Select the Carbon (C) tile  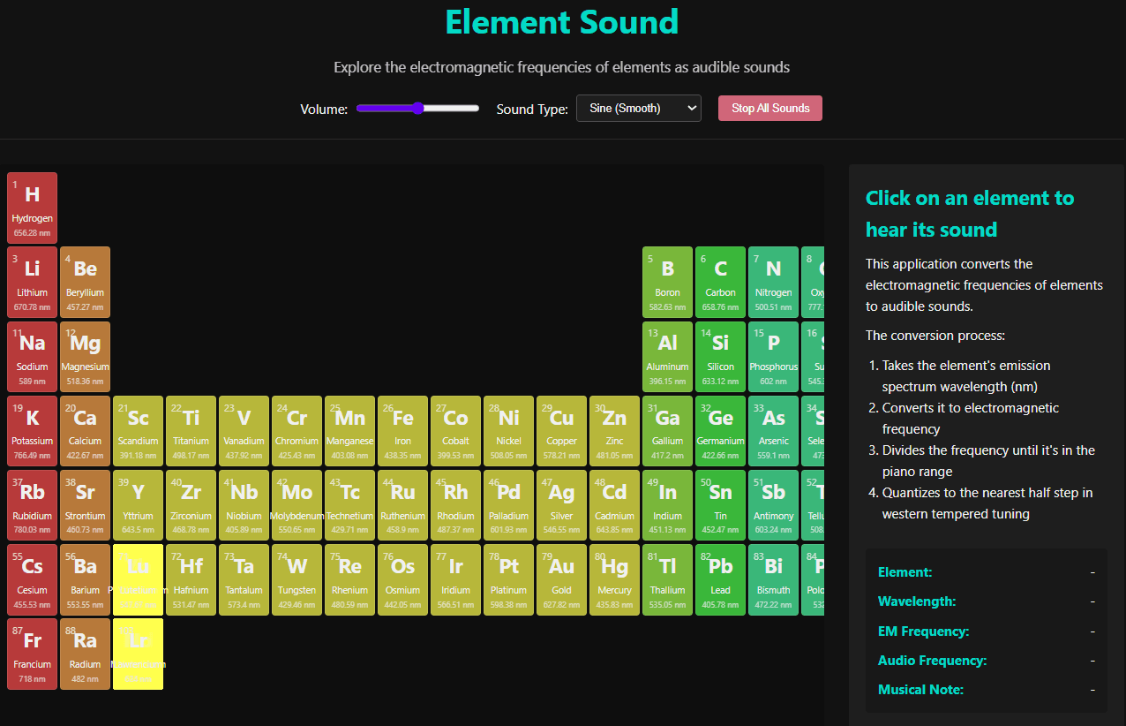tap(720, 282)
